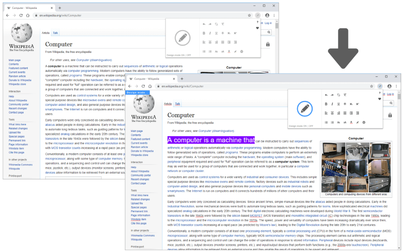Image resolution: width=403 pixels, height=252 pixels.
Task: Click design mode extension icon in front window toolbar
Action: point(380,86)
